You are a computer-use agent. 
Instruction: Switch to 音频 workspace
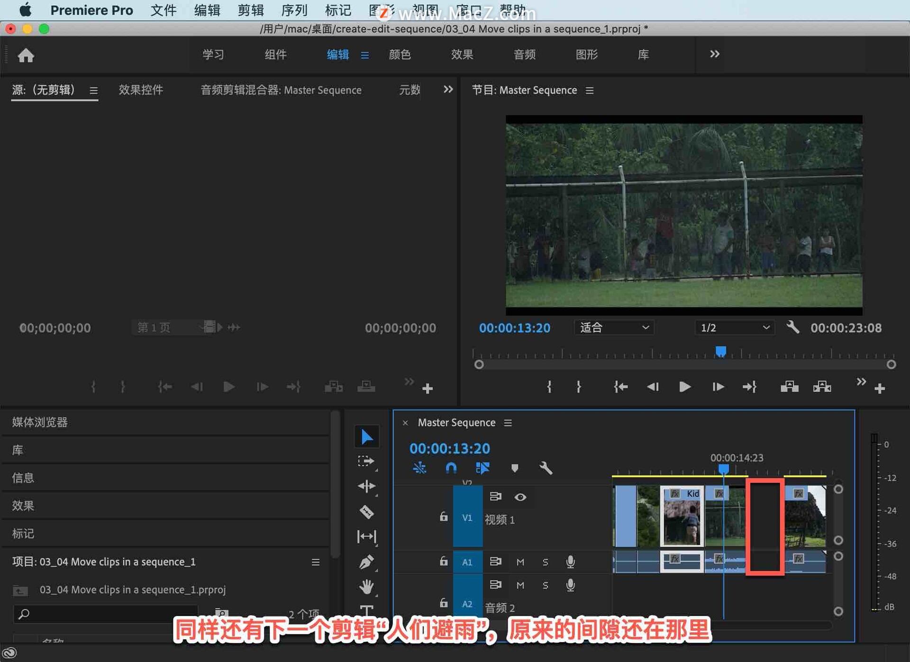click(x=525, y=54)
